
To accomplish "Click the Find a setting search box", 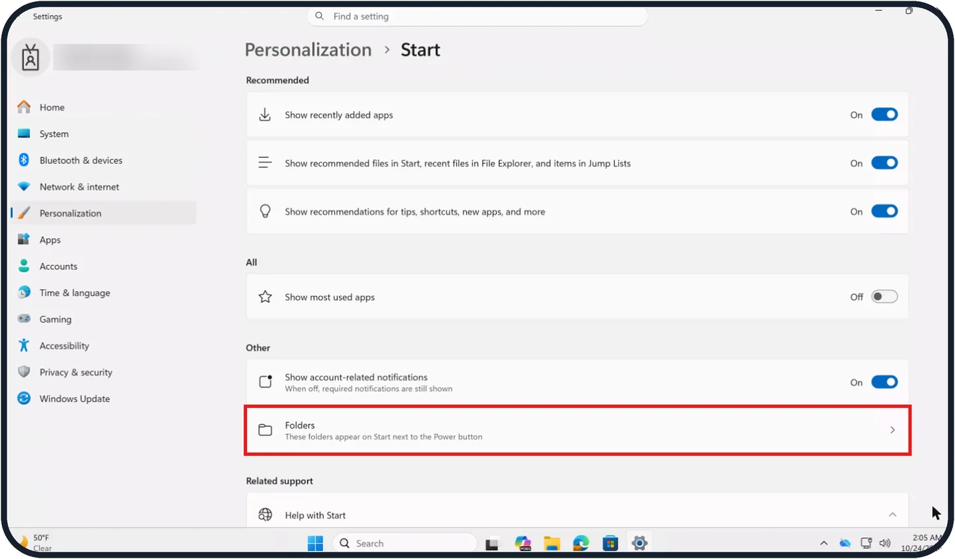I will 478,16.
